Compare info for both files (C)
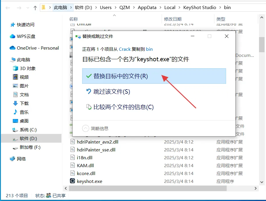The image size is (266, 201). [120, 107]
